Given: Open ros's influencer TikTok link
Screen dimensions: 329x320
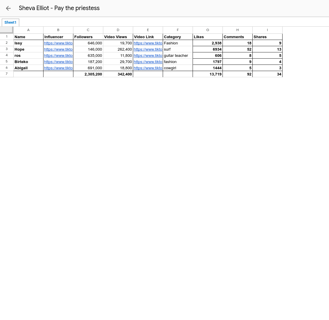Looking at the screenshot, I should coord(58,56).
